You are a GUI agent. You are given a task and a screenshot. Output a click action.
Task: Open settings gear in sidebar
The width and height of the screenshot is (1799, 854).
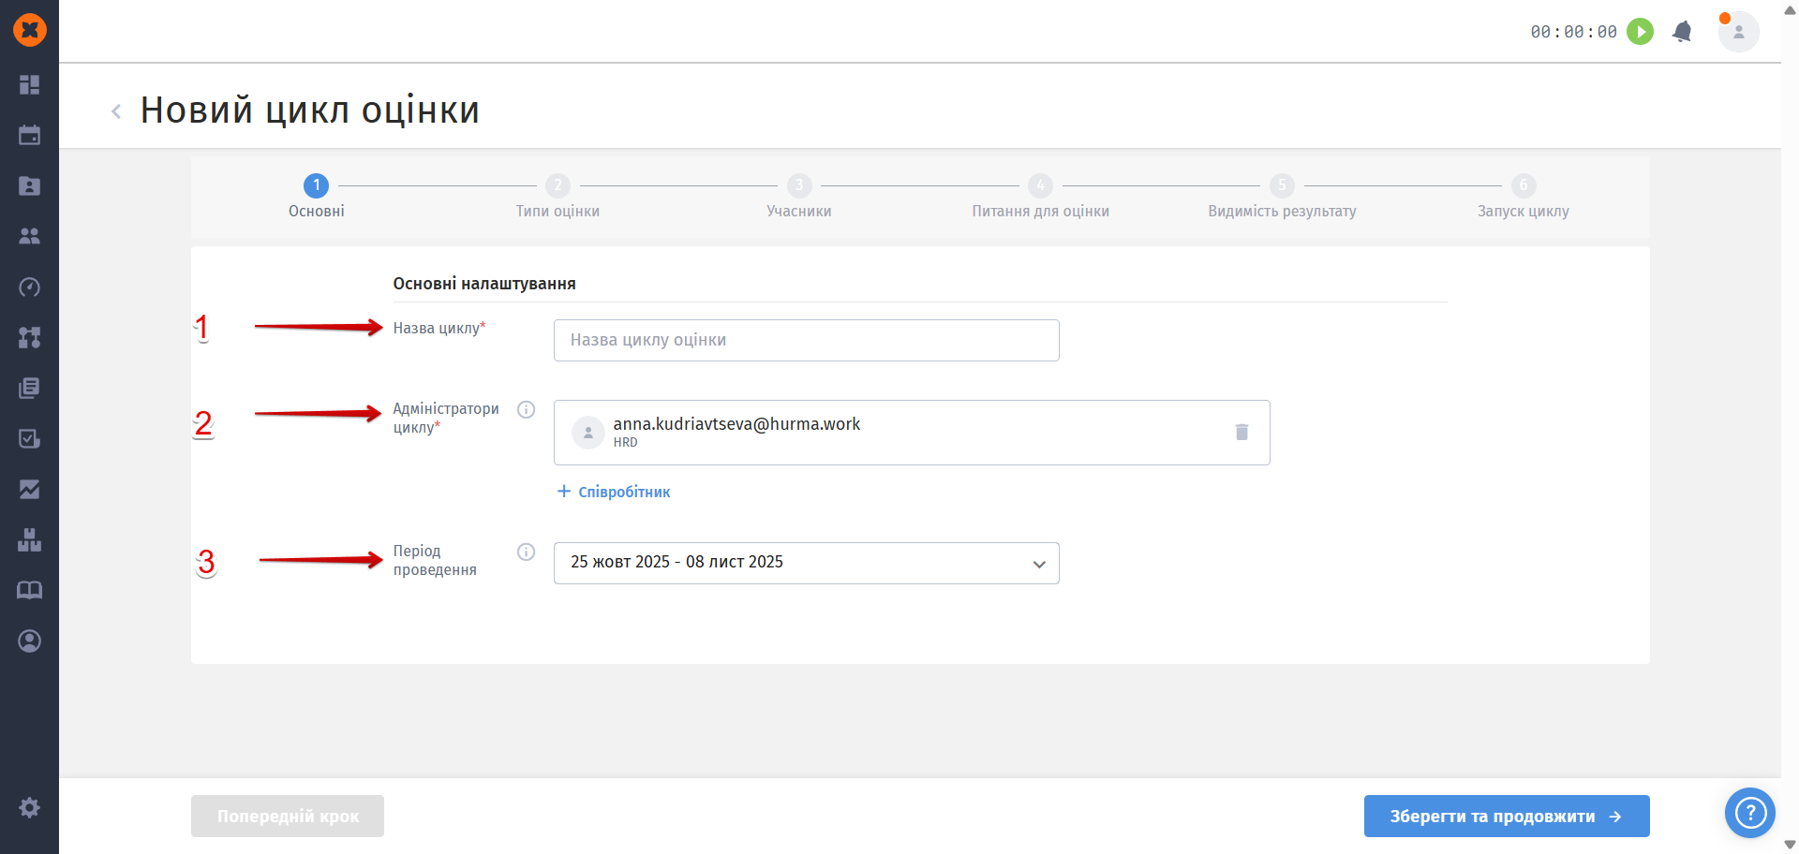[x=30, y=807]
